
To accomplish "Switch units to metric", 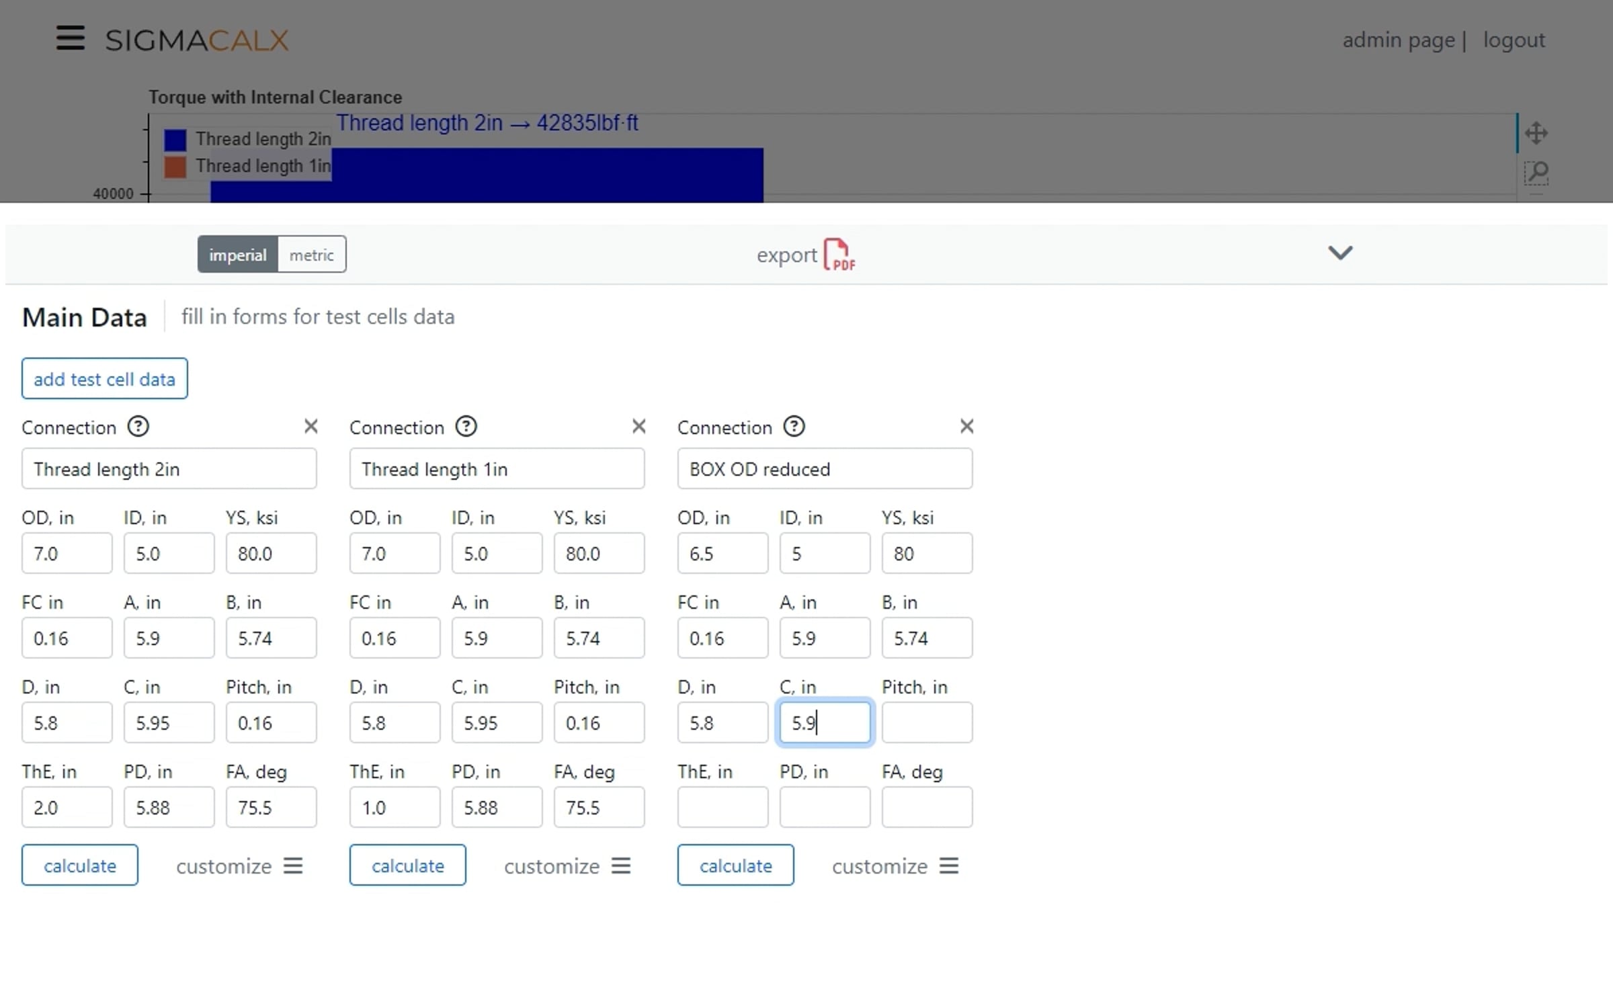I will click(x=312, y=255).
